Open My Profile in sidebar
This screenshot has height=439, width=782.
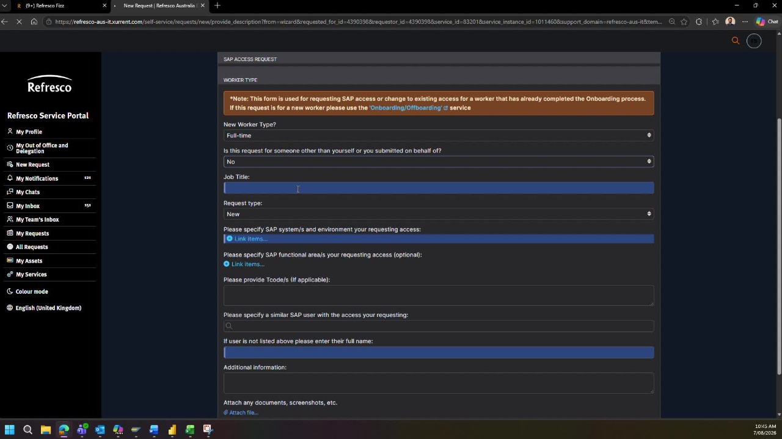tap(29, 132)
